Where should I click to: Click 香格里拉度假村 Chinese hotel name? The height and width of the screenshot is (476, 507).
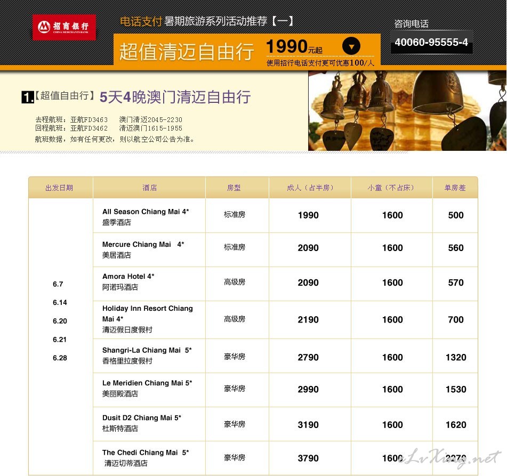[x=127, y=361]
